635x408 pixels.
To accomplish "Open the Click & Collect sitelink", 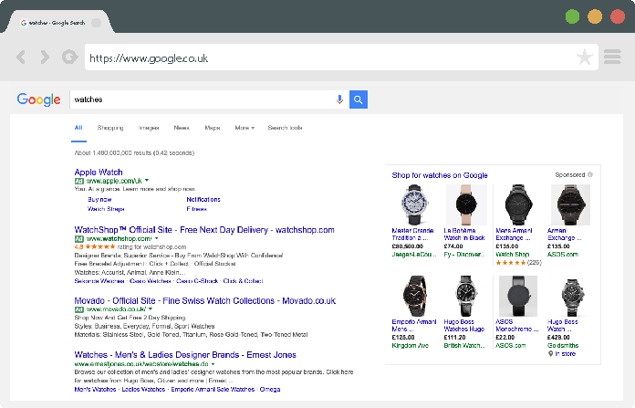I will [x=244, y=281].
